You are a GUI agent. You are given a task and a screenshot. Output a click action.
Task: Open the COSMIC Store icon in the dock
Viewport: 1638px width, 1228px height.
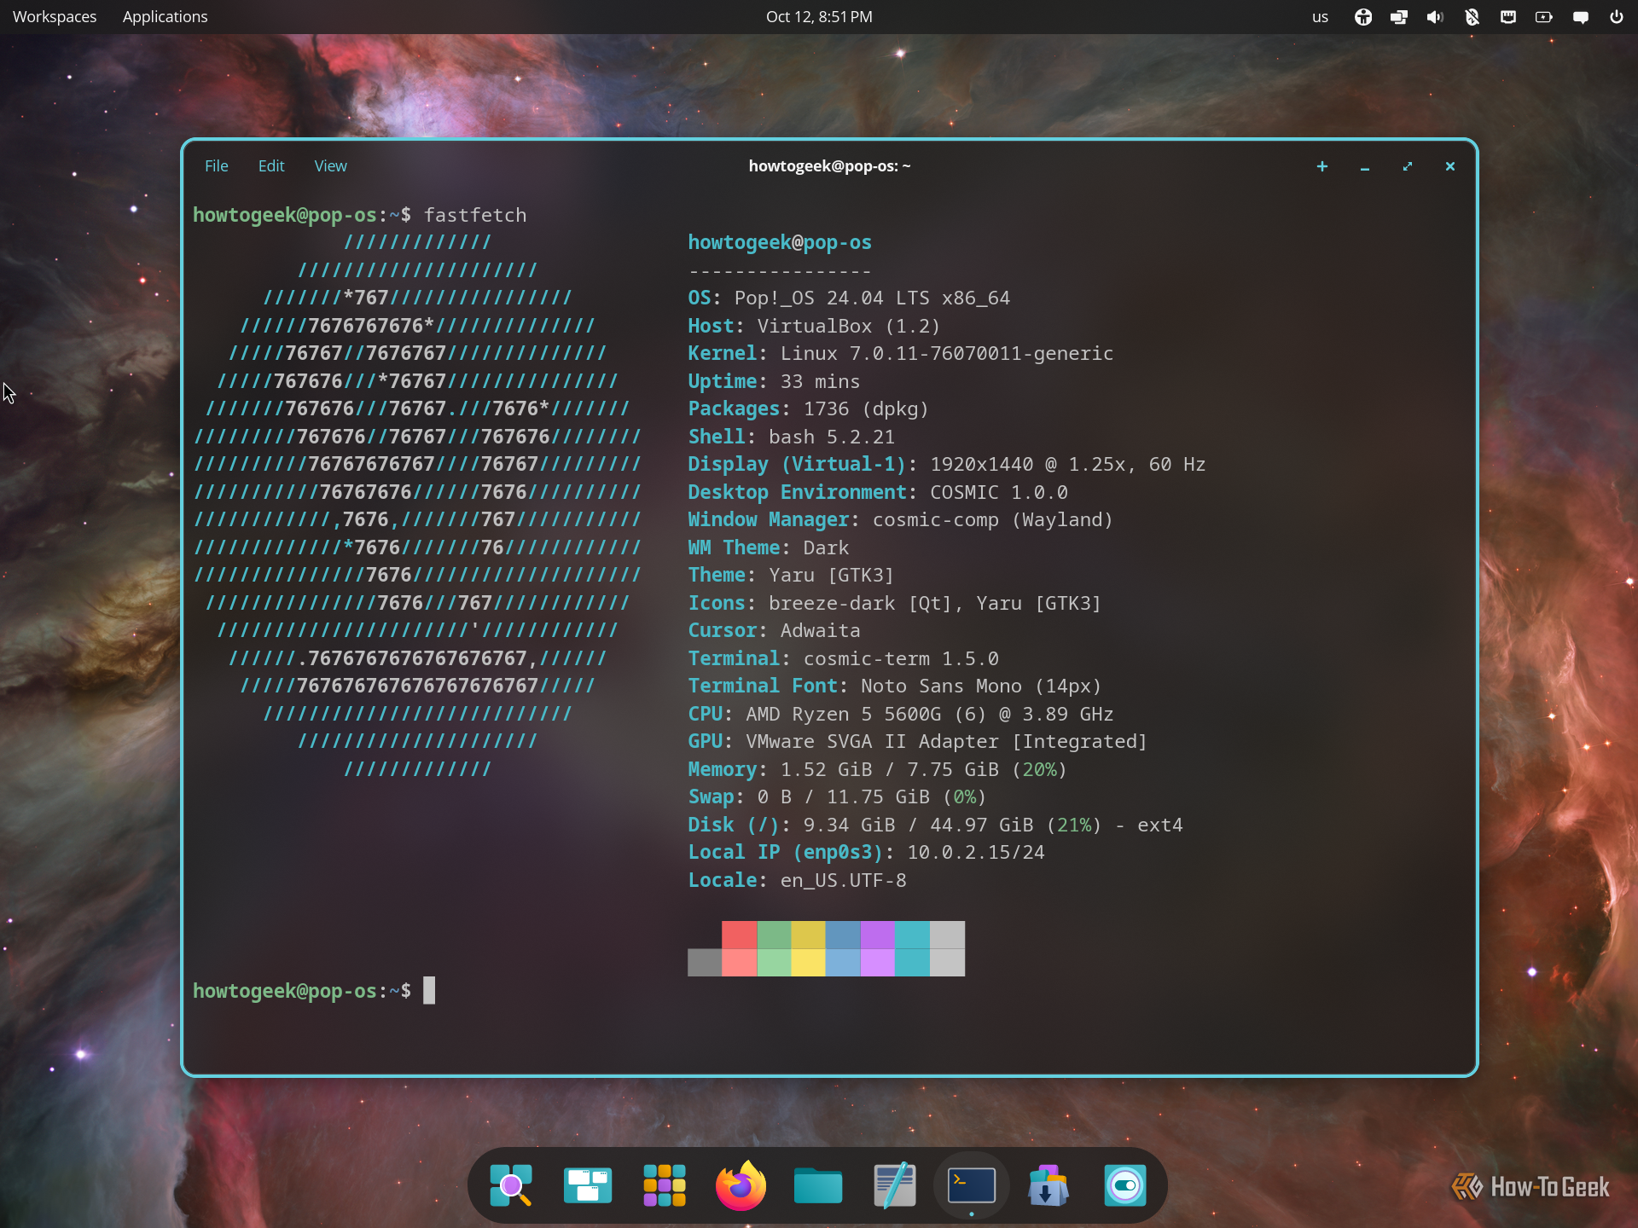click(1048, 1185)
